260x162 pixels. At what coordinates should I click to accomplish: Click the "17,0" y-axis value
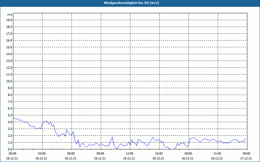pos(9,34)
